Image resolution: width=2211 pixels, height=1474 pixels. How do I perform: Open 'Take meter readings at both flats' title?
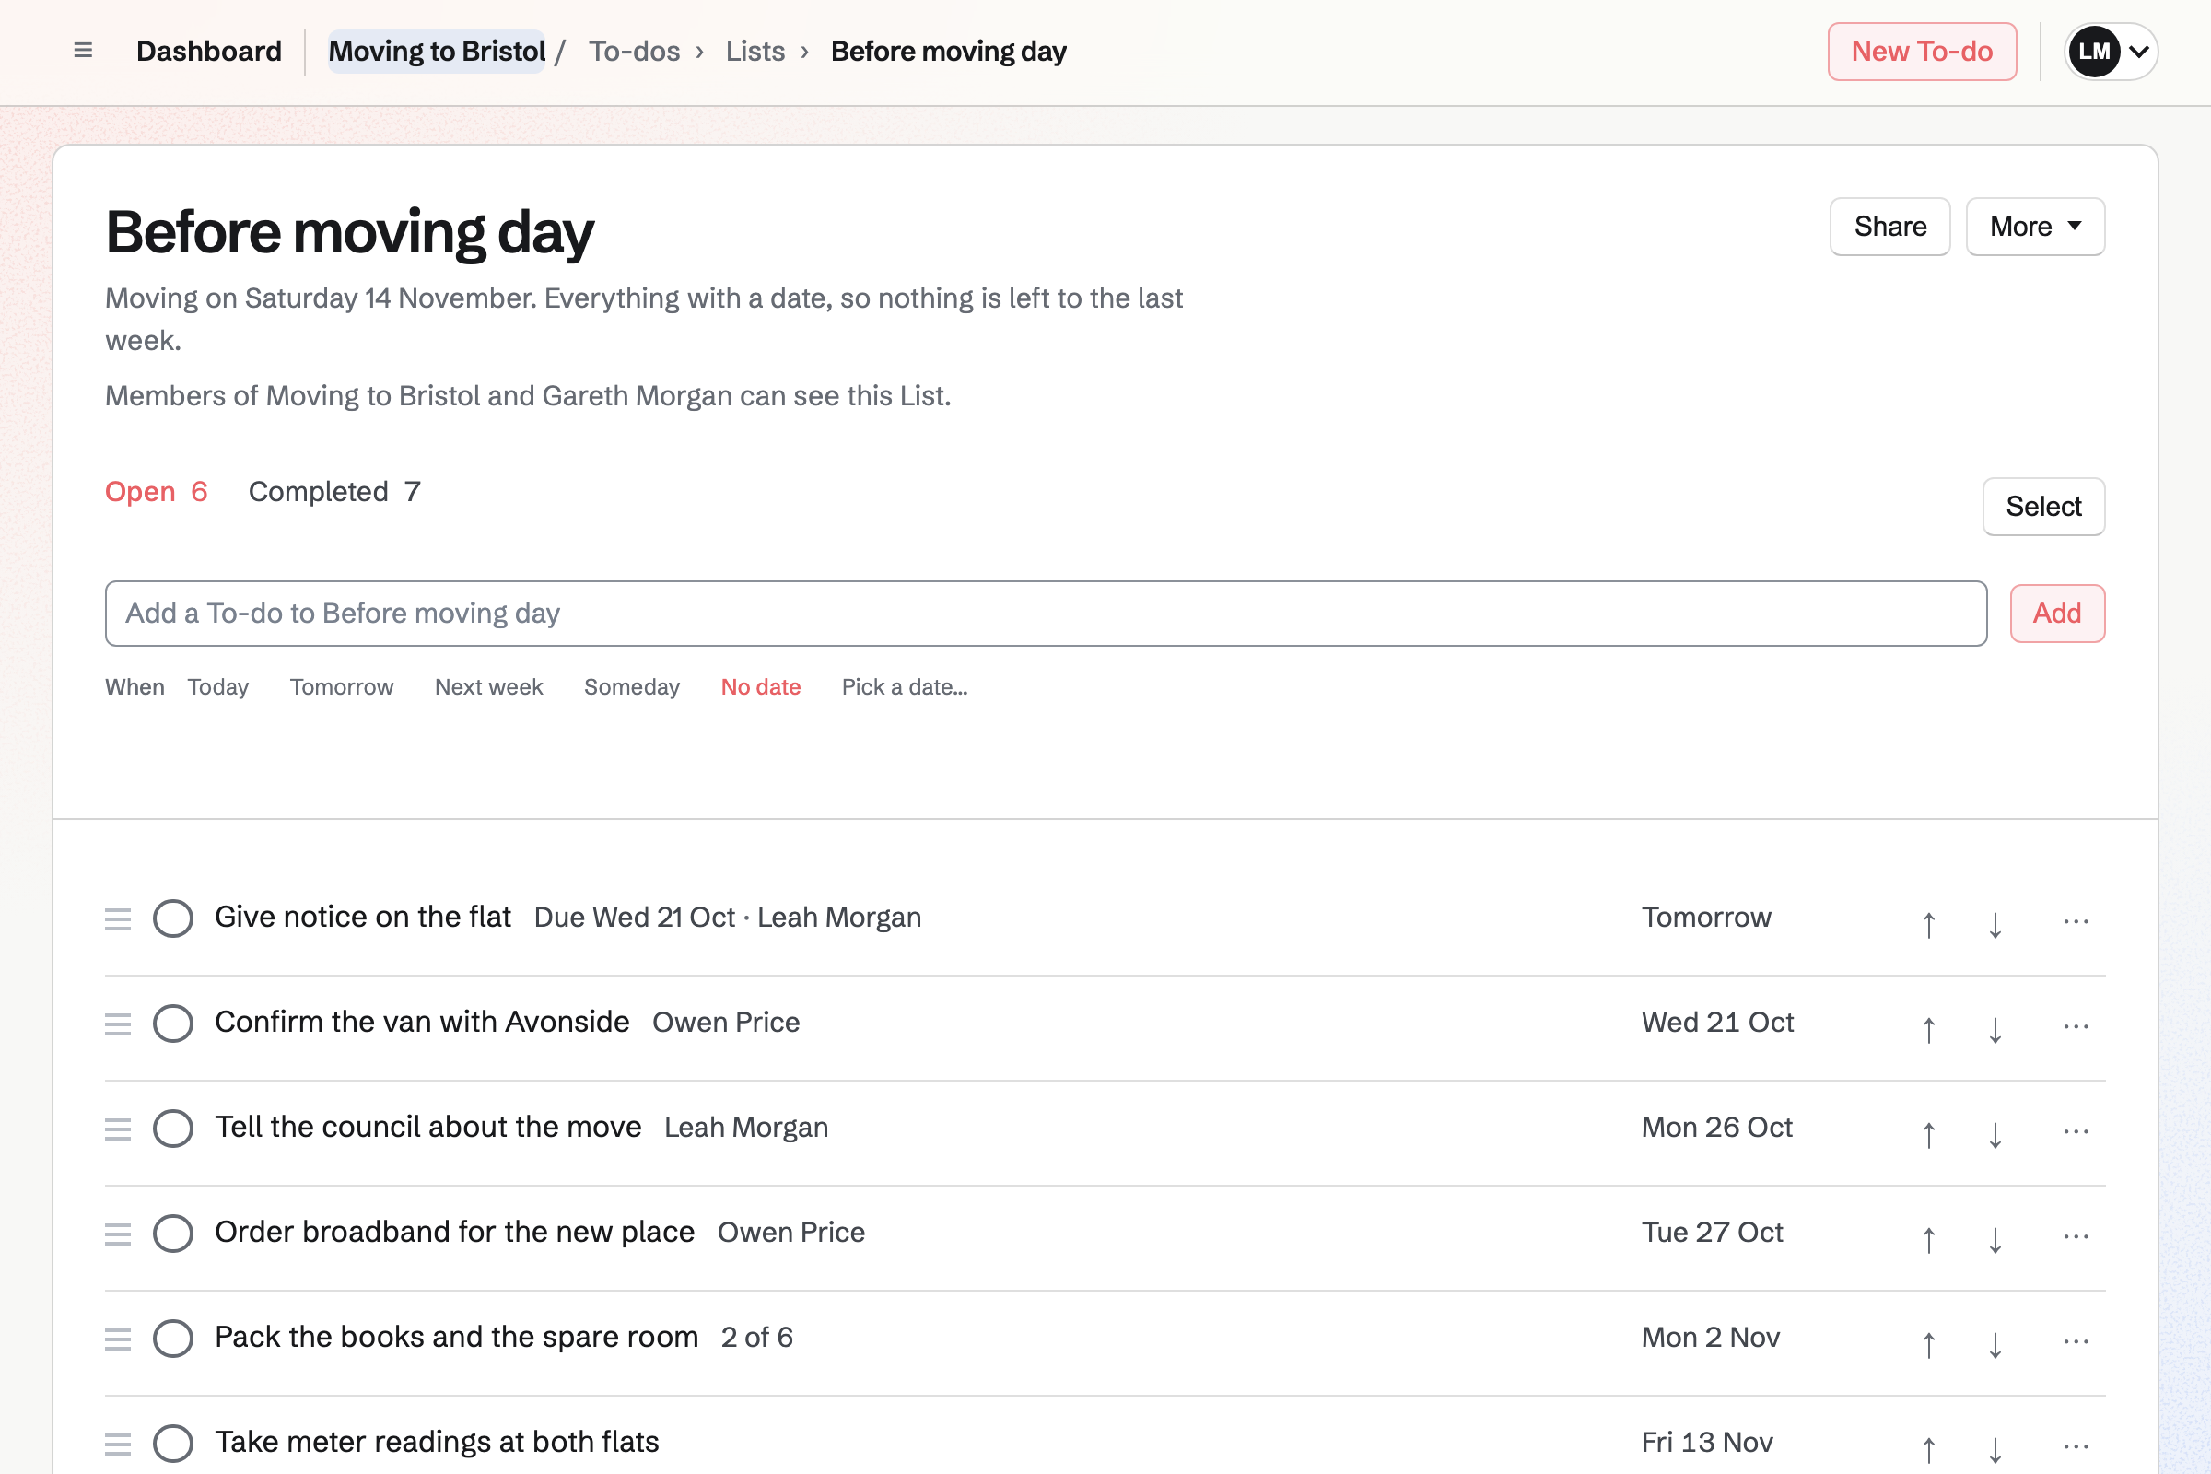(437, 1443)
